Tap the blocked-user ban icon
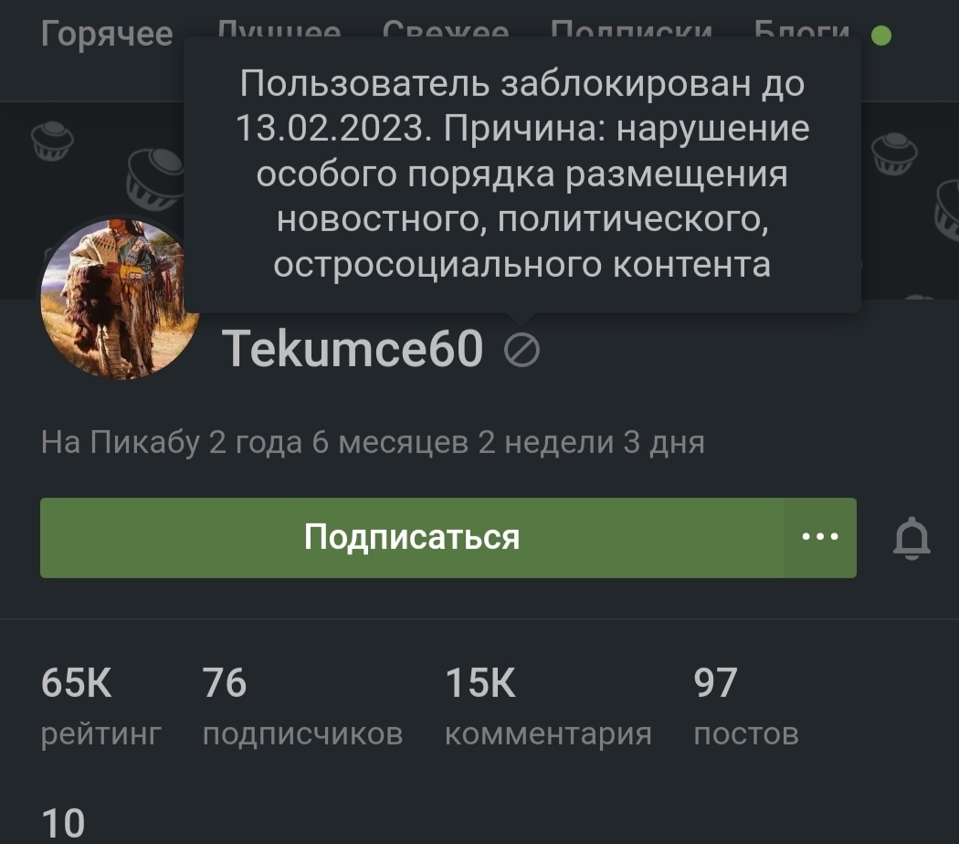 522,350
